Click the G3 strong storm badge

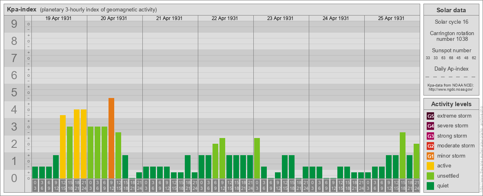(x=430, y=136)
